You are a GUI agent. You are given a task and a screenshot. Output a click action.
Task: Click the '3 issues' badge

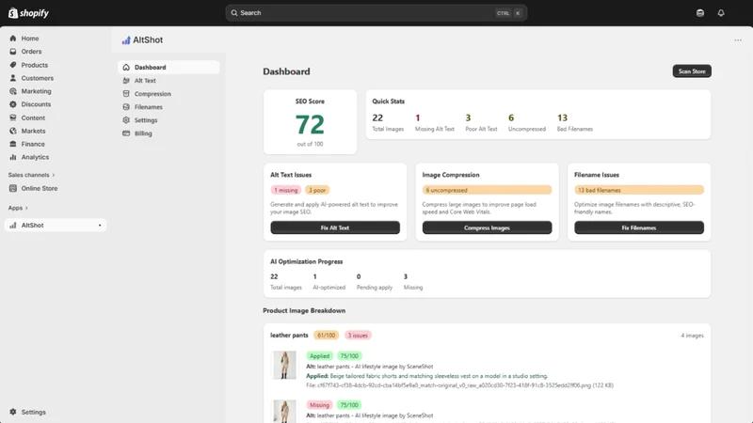pos(358,336)
